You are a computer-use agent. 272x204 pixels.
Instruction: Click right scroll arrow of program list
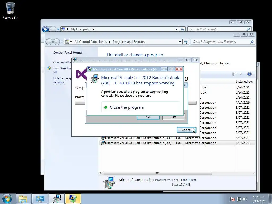pos(253,173)
